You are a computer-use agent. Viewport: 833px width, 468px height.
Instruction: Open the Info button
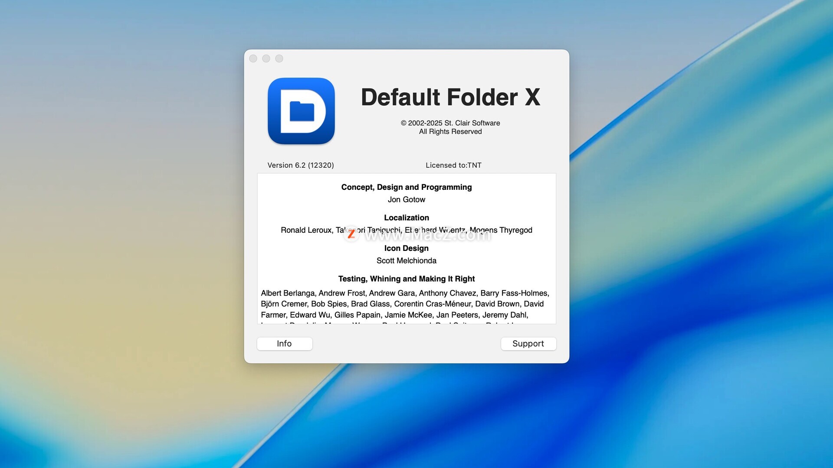(x=285, y=344)
